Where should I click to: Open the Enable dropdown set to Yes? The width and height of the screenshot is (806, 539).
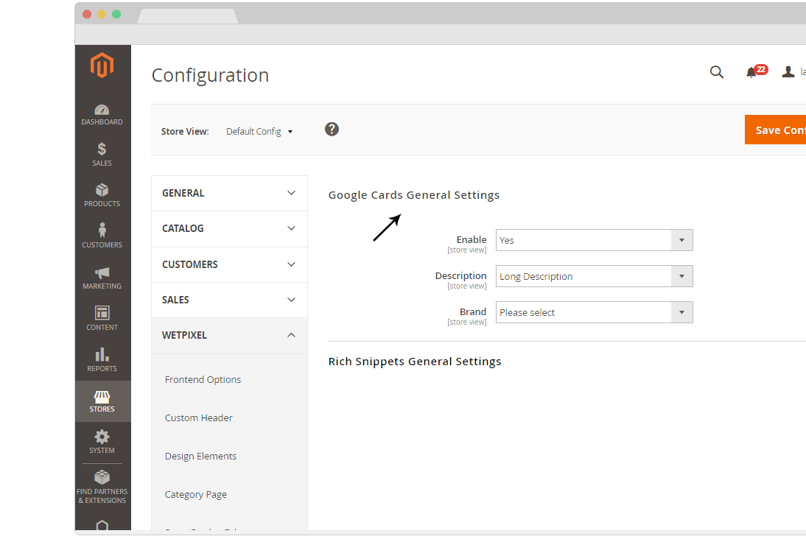coord(595,241)
